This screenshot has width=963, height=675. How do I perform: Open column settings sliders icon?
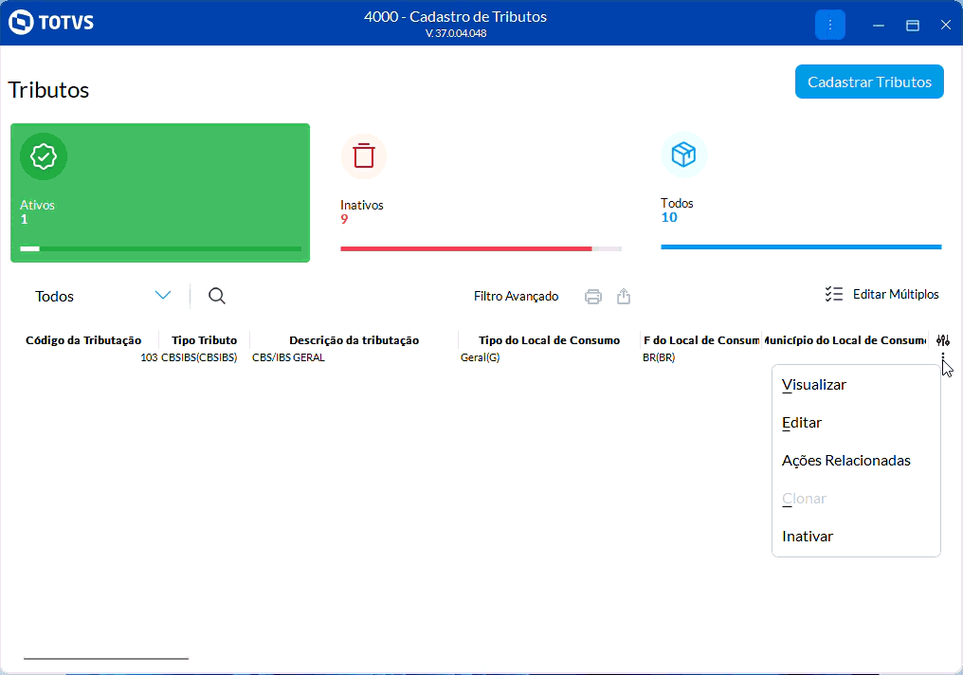943,340
